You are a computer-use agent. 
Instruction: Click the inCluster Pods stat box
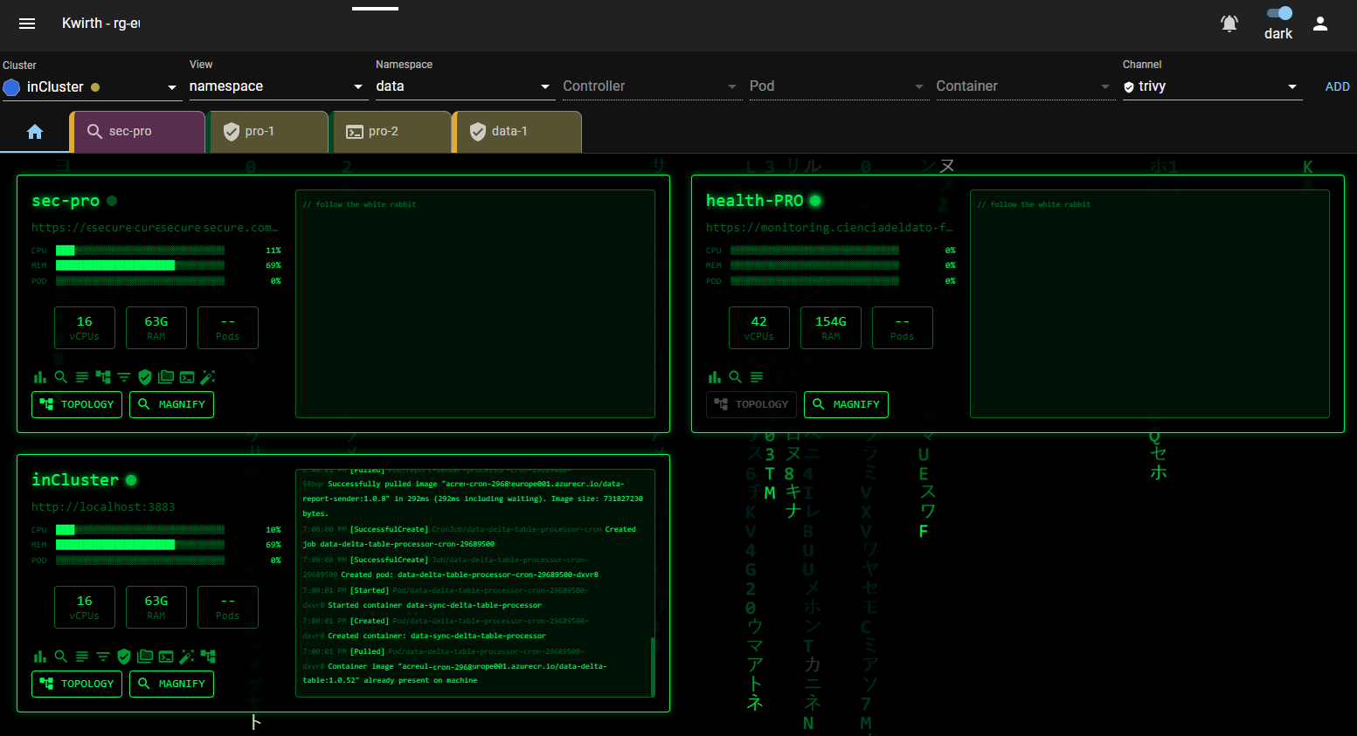[228, 607]
